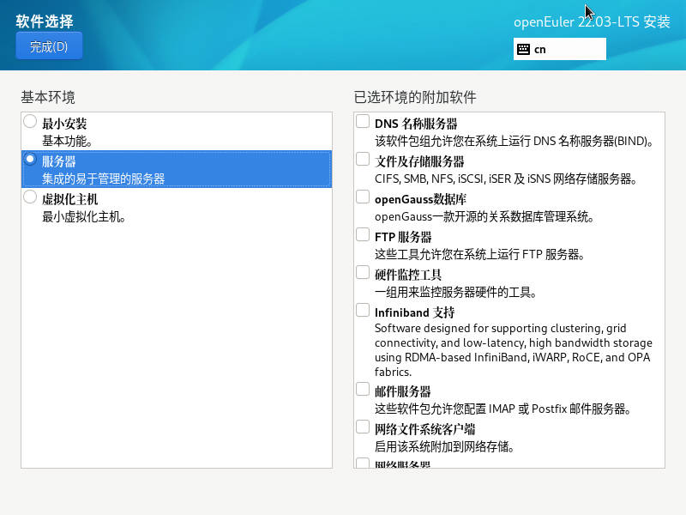686x515 pixels.
Task: Click the CIFS, SMB, NFS description line
Action: tap(506, 179)
